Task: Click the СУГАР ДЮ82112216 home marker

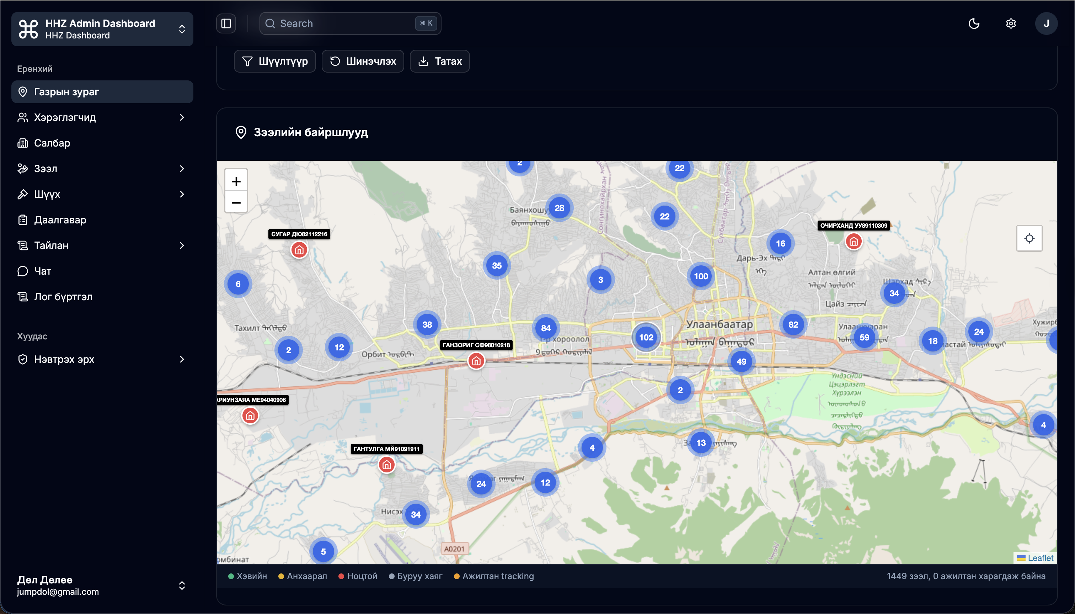Action: point(299,250)
